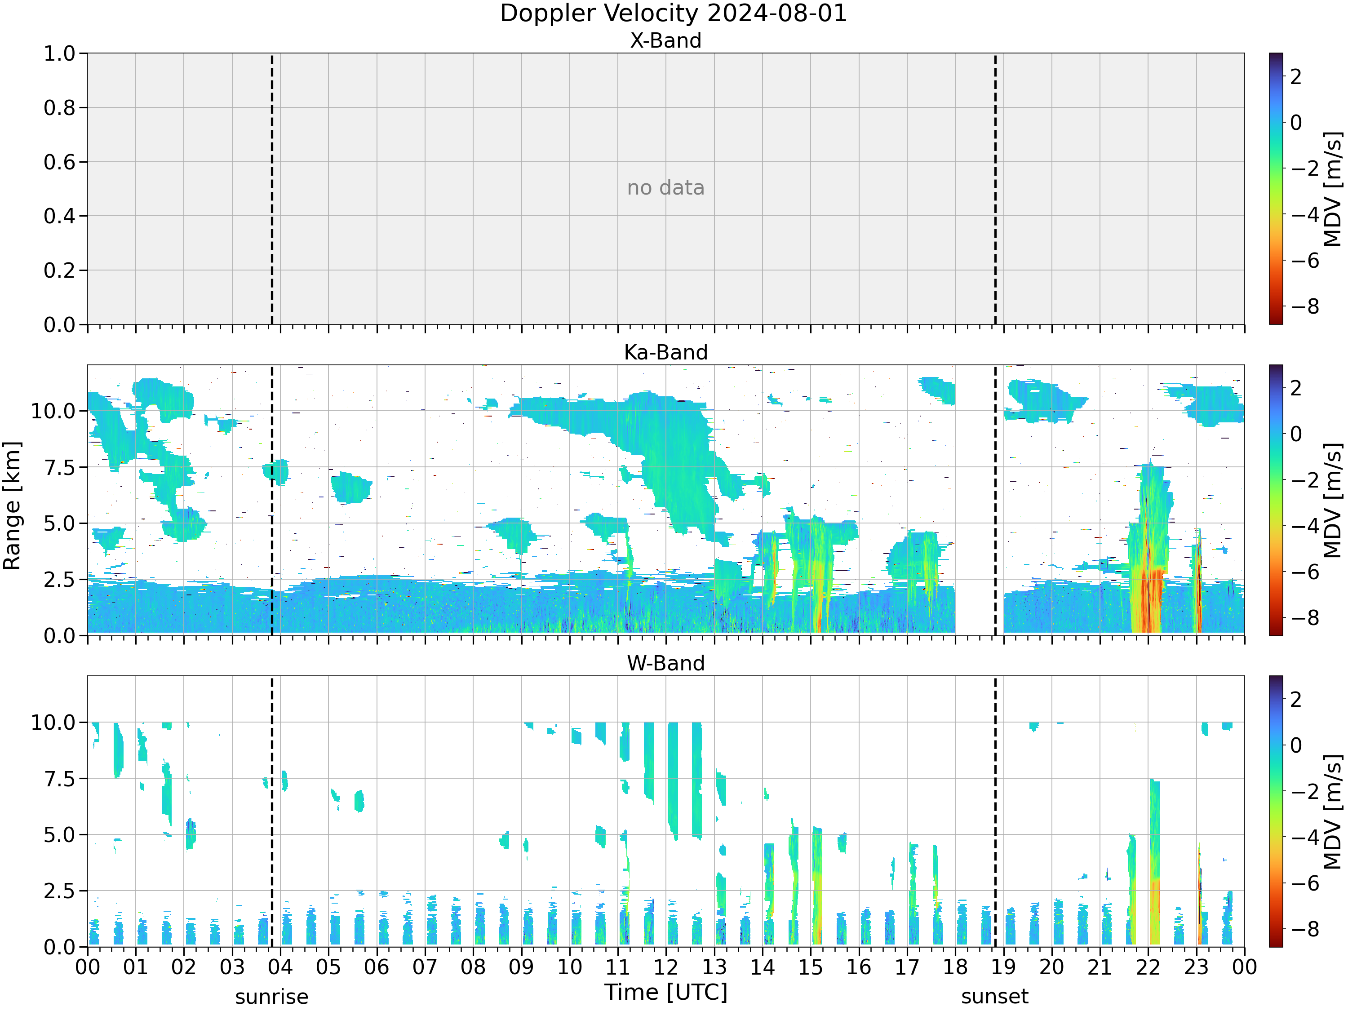Click the 'Doppler Velocity 2024-08-01' title
1348x1011 pixels.
[x=674, y=13]
